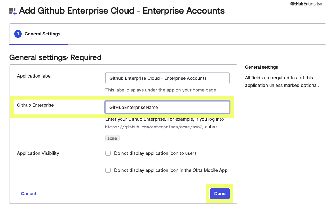The height and width of the screenshot is (205, 331).
Task: Check 'Do not display icon in Okta Mobile App'
Action: (108, 170)
